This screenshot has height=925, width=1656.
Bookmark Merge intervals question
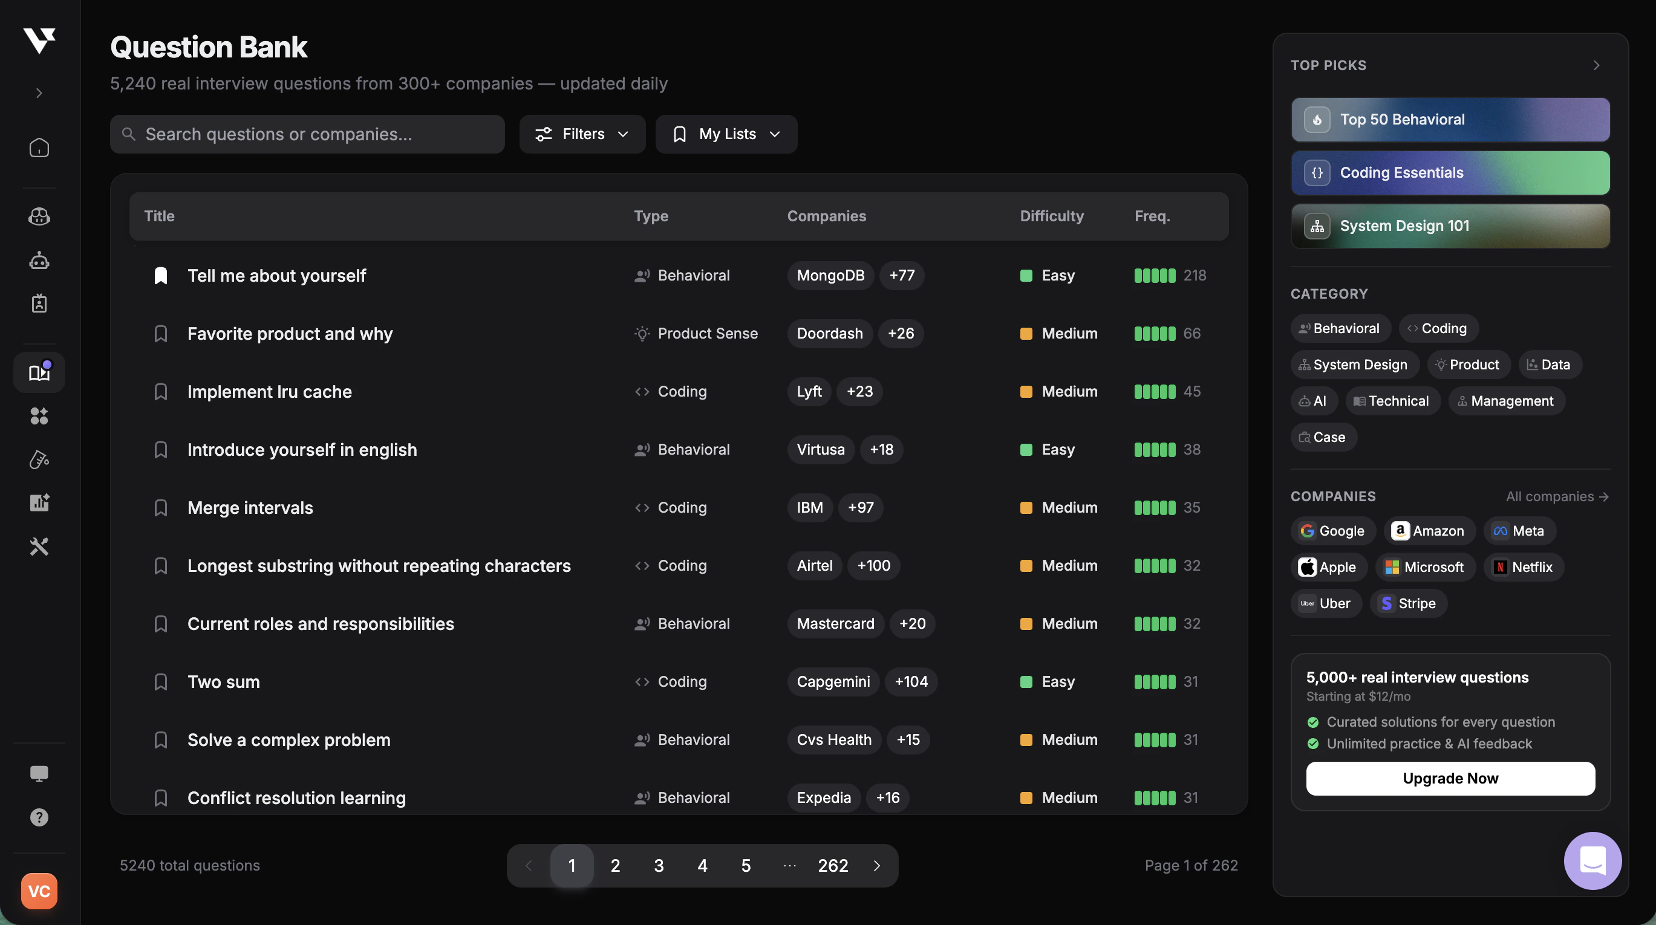point(161,508)
